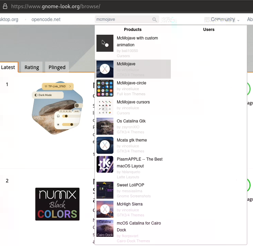Open the PlasmAPPLE KDE logo thumbnail

[105, 164]
